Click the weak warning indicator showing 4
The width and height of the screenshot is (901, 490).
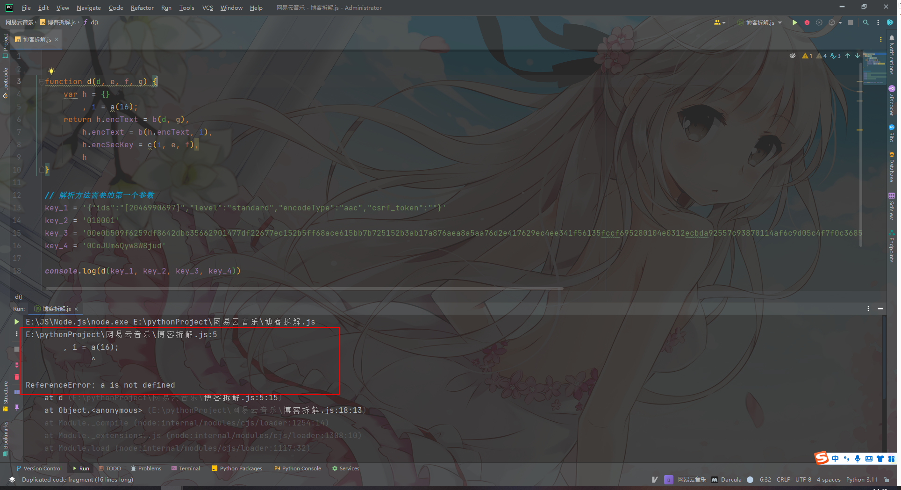tap(822, 56)
